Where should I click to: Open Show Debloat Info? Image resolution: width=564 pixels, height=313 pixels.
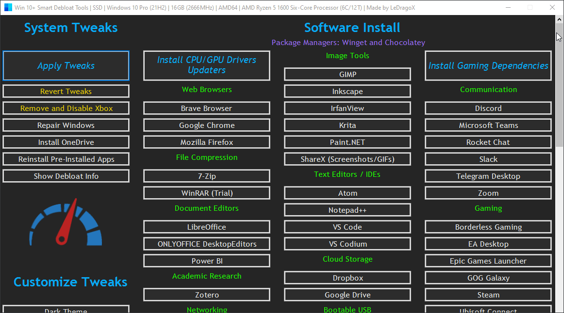[x=66, y=176]
